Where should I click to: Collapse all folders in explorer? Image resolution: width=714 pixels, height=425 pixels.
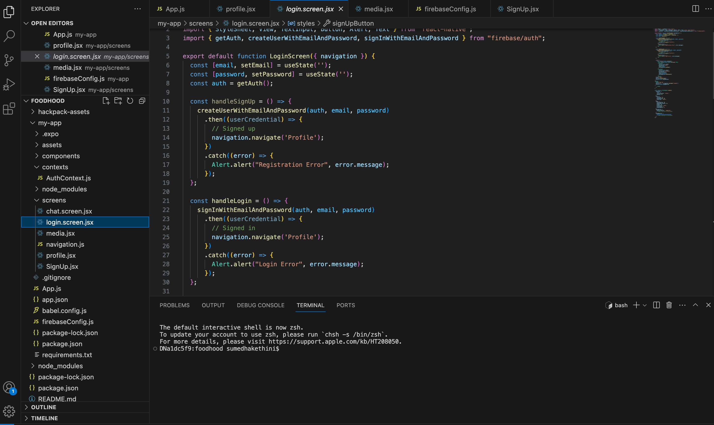[142, 101]
